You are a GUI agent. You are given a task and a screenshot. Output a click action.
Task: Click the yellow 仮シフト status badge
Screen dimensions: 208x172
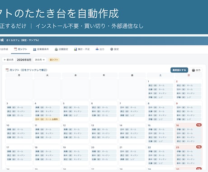pos(54,60)
